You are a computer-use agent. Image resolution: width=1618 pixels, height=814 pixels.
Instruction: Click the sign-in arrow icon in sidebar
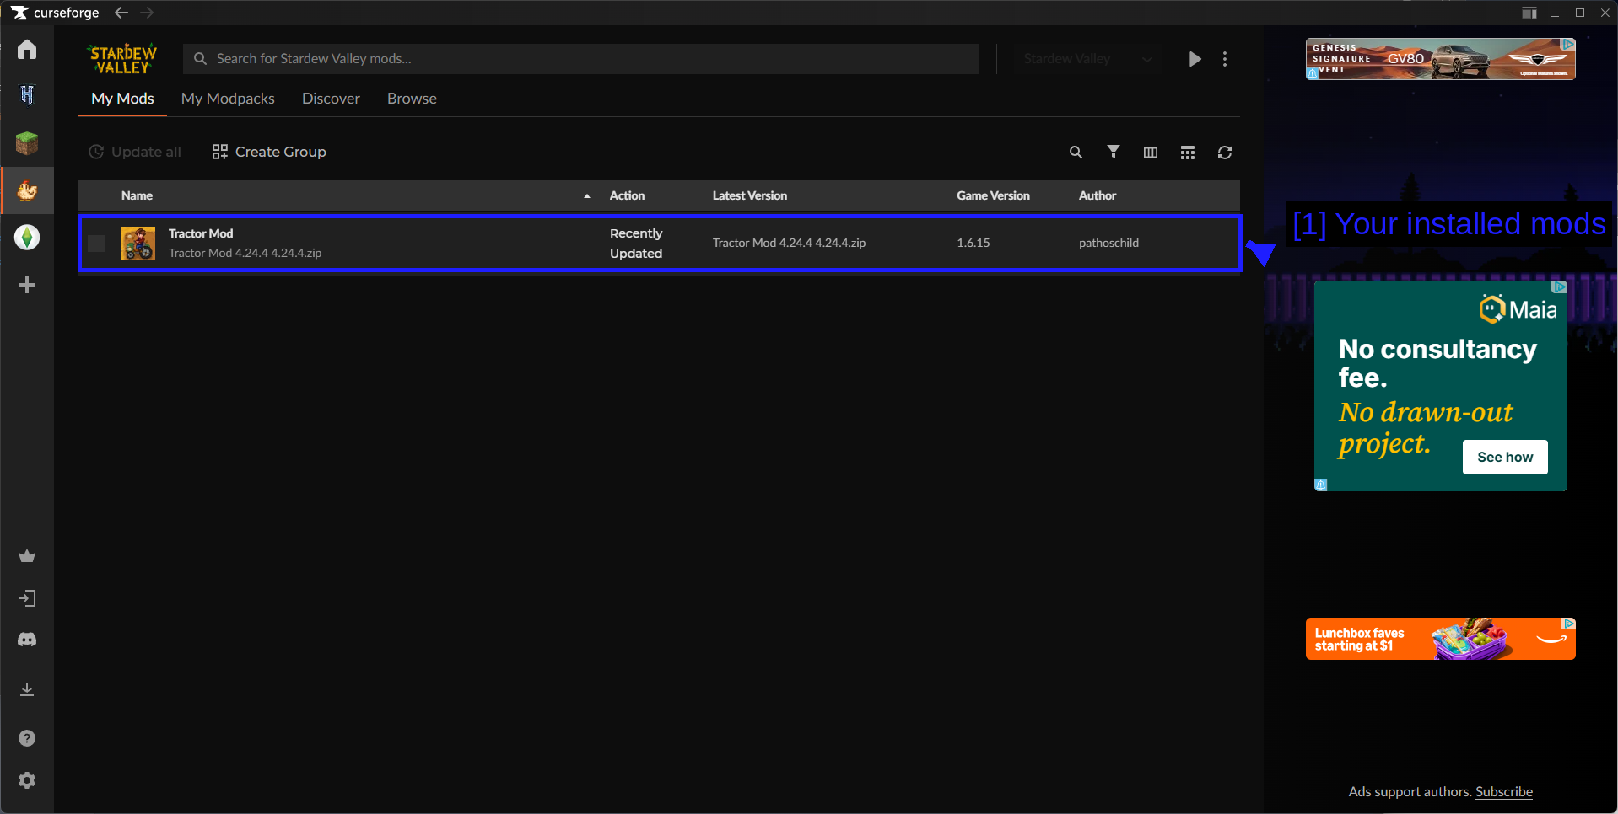[27, 599]
